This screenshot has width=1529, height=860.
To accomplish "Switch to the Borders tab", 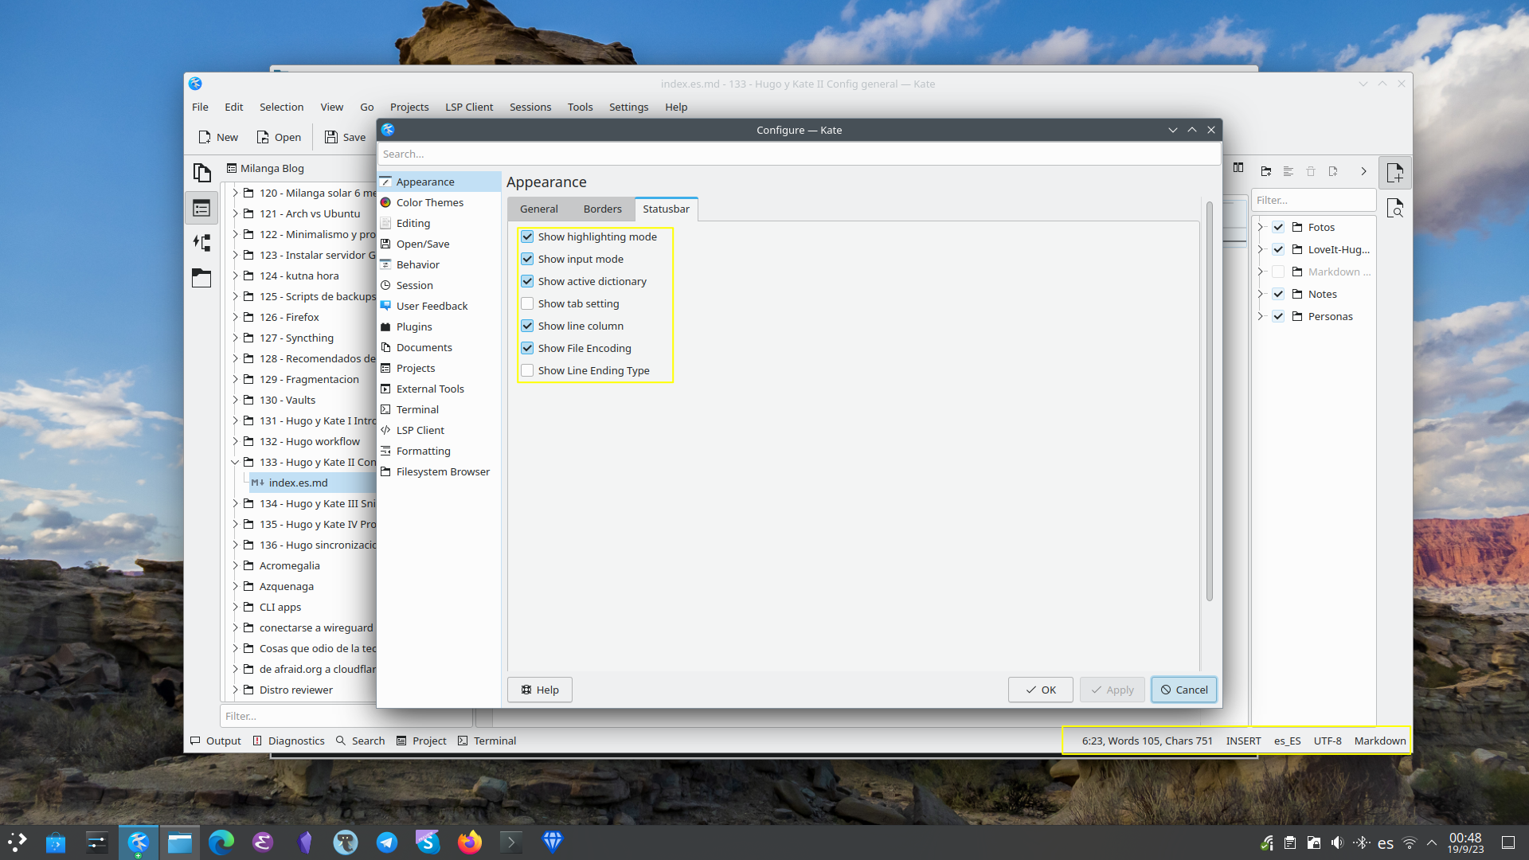I will (x=602, y=209).
